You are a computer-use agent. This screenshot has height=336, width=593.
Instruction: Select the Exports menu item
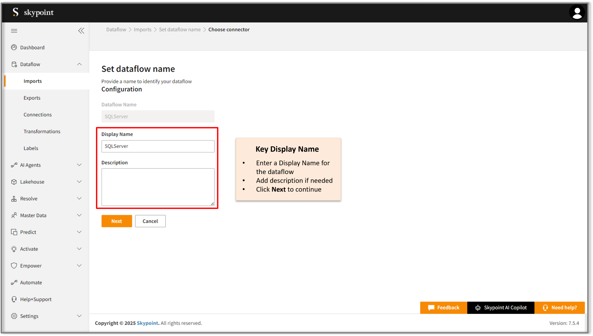32,97
